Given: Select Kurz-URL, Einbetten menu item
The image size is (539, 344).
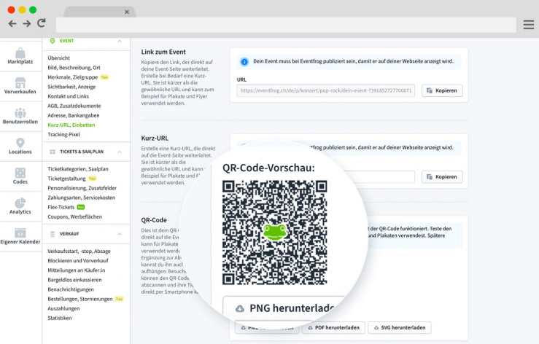Looking at the screenshot, I should coord(71,125).
